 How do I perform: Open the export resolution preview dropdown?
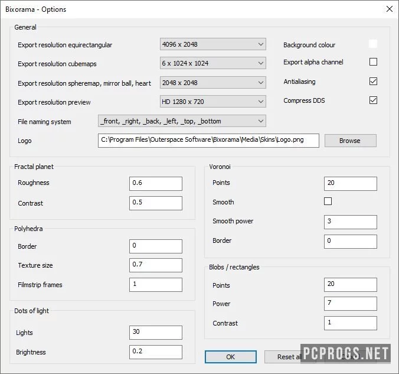click(x=213, y=102)
